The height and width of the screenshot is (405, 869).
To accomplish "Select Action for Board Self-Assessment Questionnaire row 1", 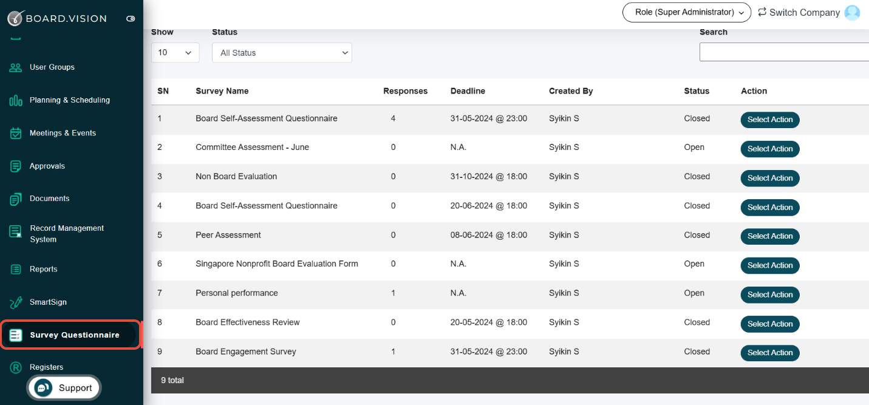I will click(x=770, y=120).
